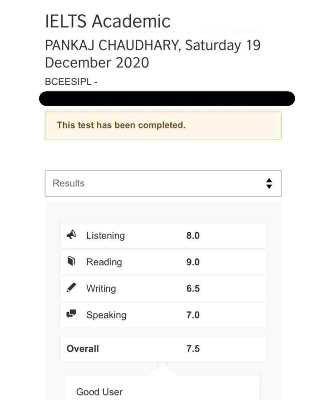Image resolution: width=320 pixels, height=400 pixels.
Task: Click the up-down arrows on Results selector
Action: 269,183
